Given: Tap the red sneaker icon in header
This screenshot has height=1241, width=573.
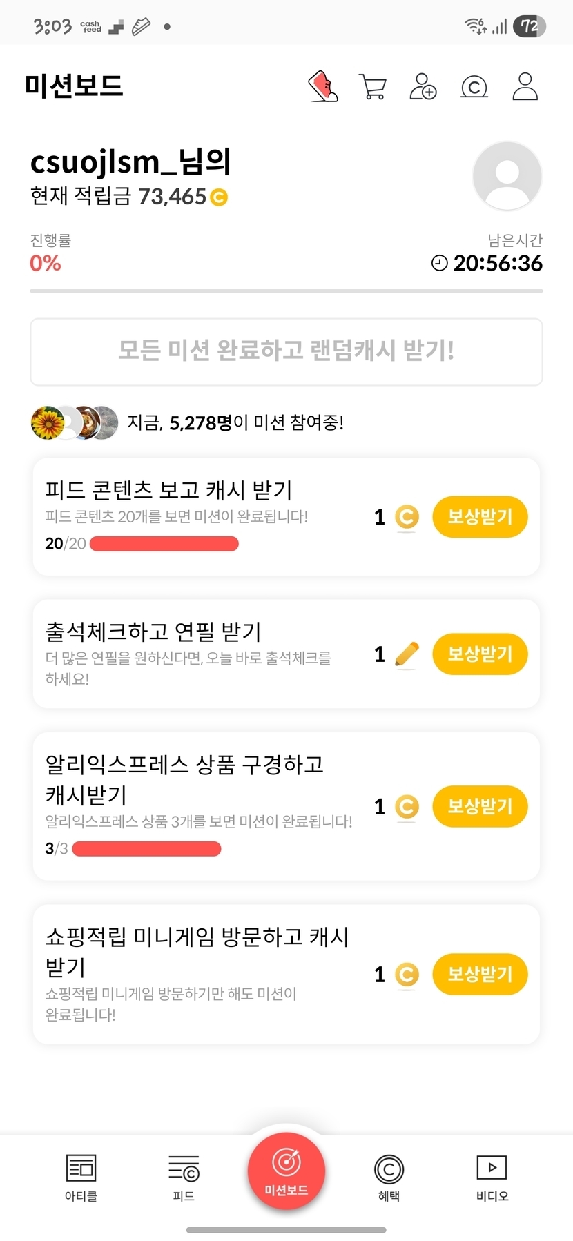Looking at the screenshot, I should [x=322, y=87].
